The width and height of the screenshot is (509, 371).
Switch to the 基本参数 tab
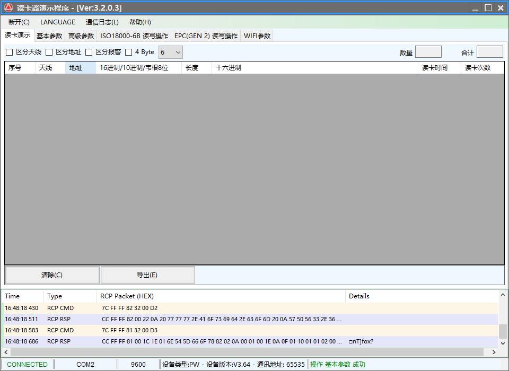49,36
